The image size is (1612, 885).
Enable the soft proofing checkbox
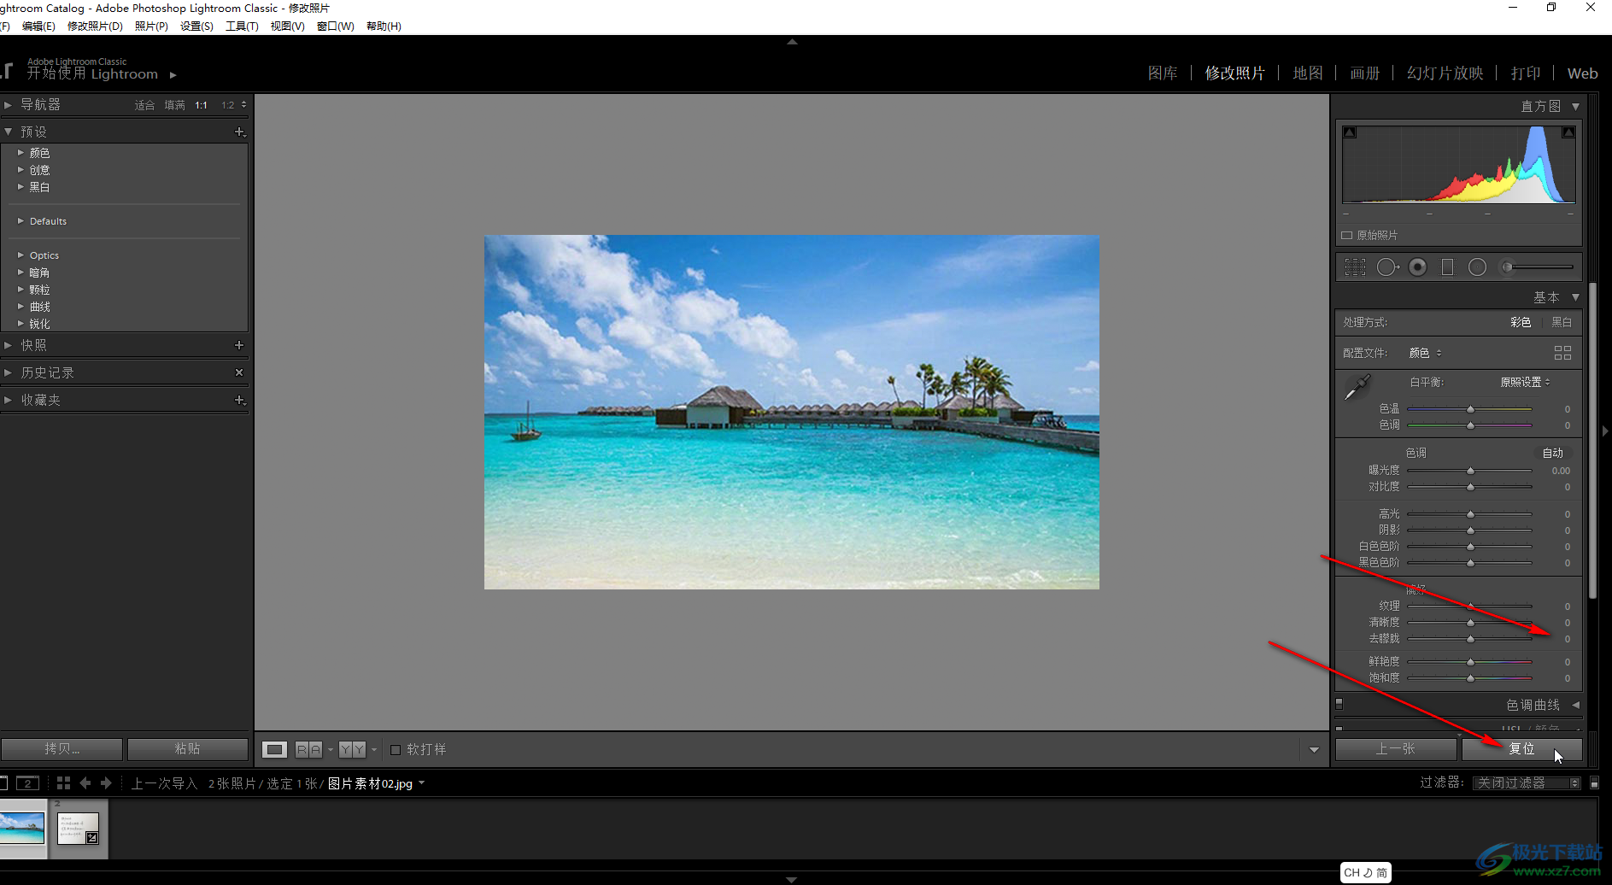(x=396, y=750)
